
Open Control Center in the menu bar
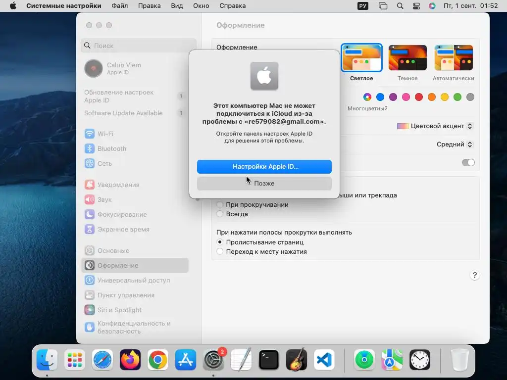416,6
